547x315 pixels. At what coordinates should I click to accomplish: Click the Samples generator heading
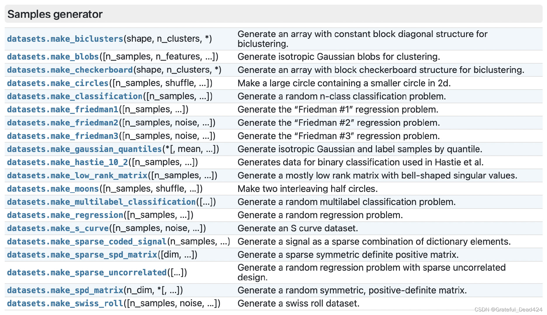pyautogui.click(x=55, y=14)
